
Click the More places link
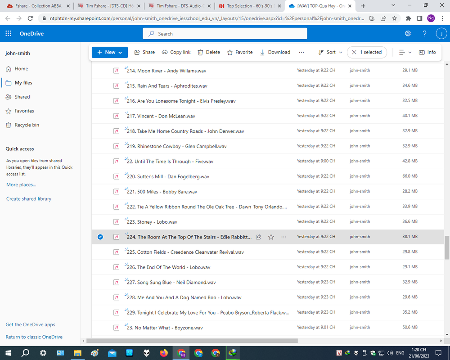pyautogui.click(x=21, y=184)
